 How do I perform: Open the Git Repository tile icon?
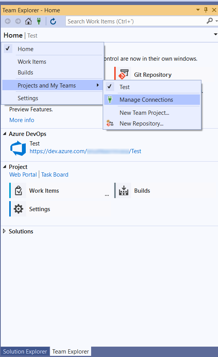coord(123,74)
